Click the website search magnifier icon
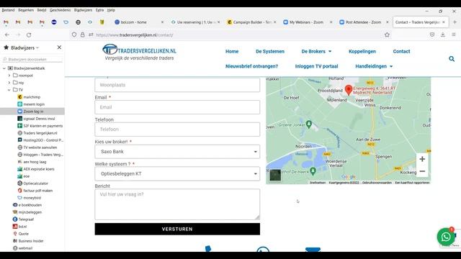Viewport: 461px width, 259px height. (452, 59)
